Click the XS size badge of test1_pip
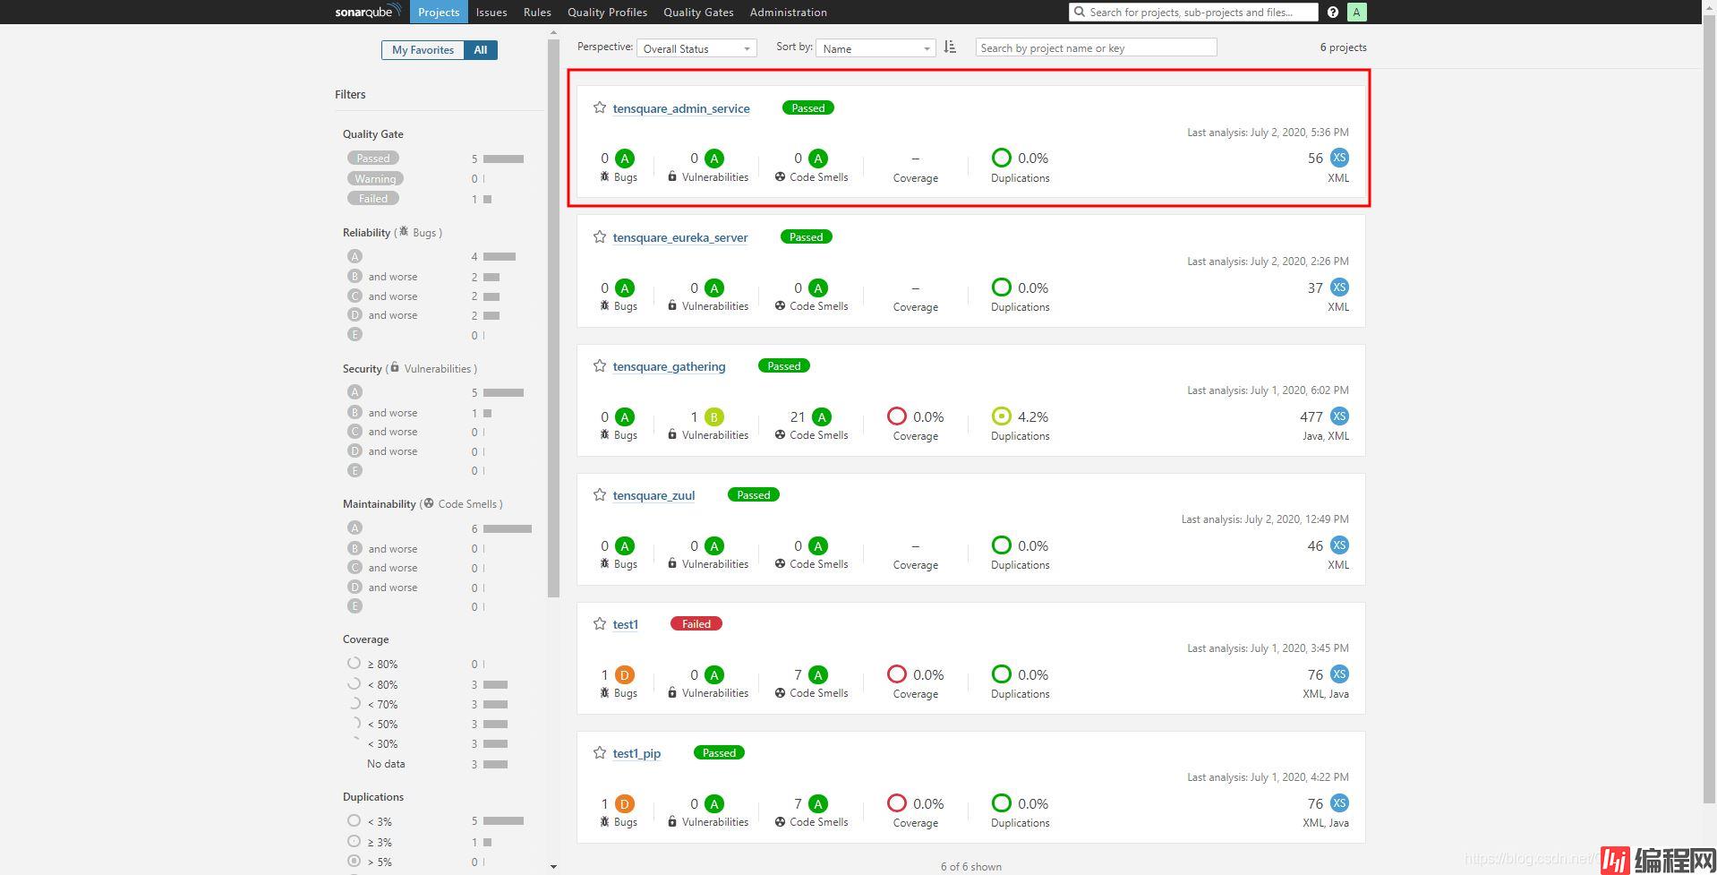This screenshot has height=875, width=1717. (1339, 802)
